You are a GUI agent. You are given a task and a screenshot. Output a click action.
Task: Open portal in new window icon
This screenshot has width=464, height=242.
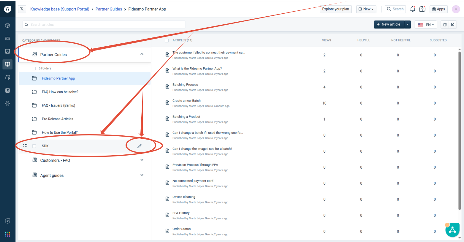point(453,25)
